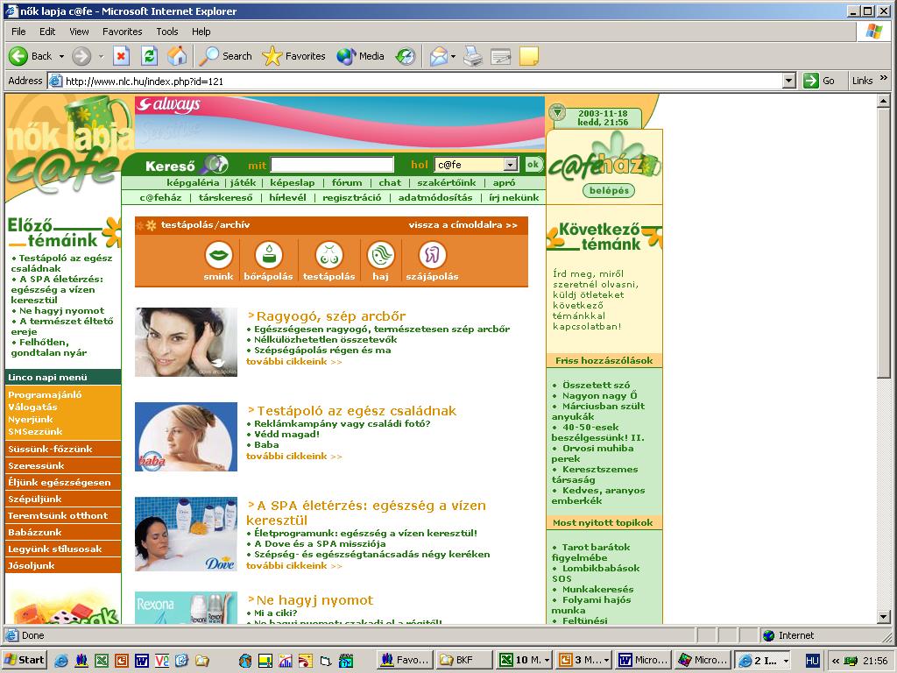This screenshot has height=673, width=897.
Task: Expand the Forward button history dropdown arrow
Action: (x=101, y=57)
